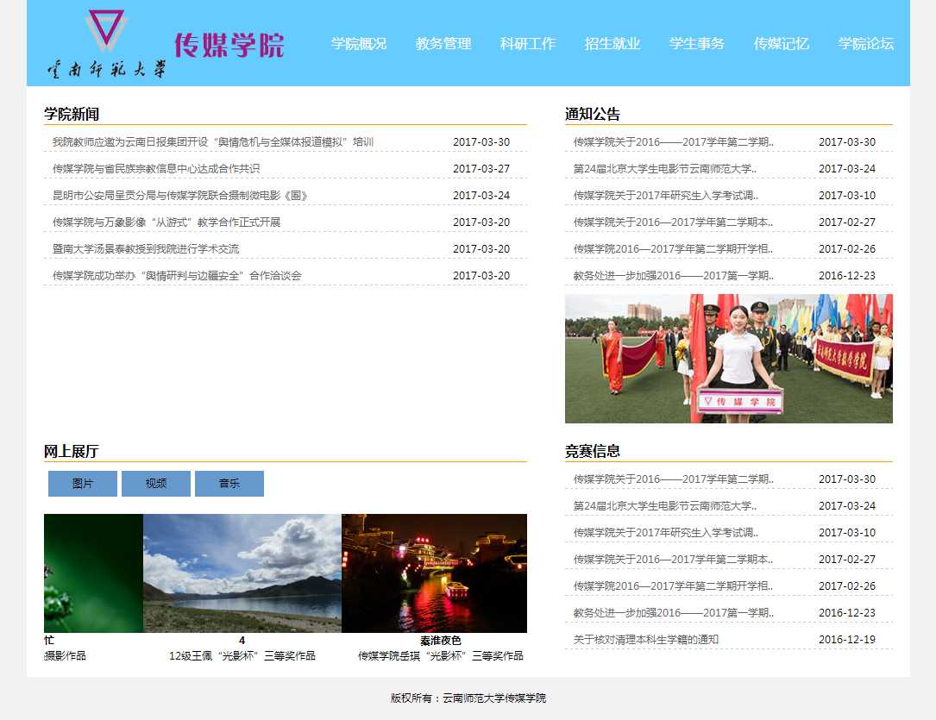Open the 学院概况 menu item

click(x=359, y=43)
